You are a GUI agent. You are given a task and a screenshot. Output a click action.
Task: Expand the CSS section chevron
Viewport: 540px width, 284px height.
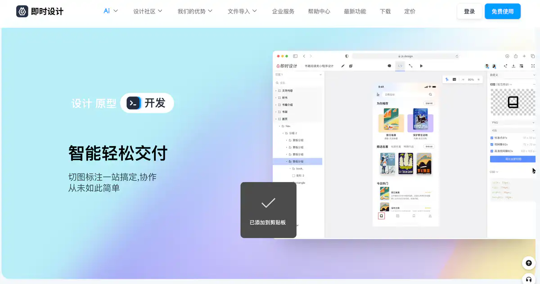point(497,172)
